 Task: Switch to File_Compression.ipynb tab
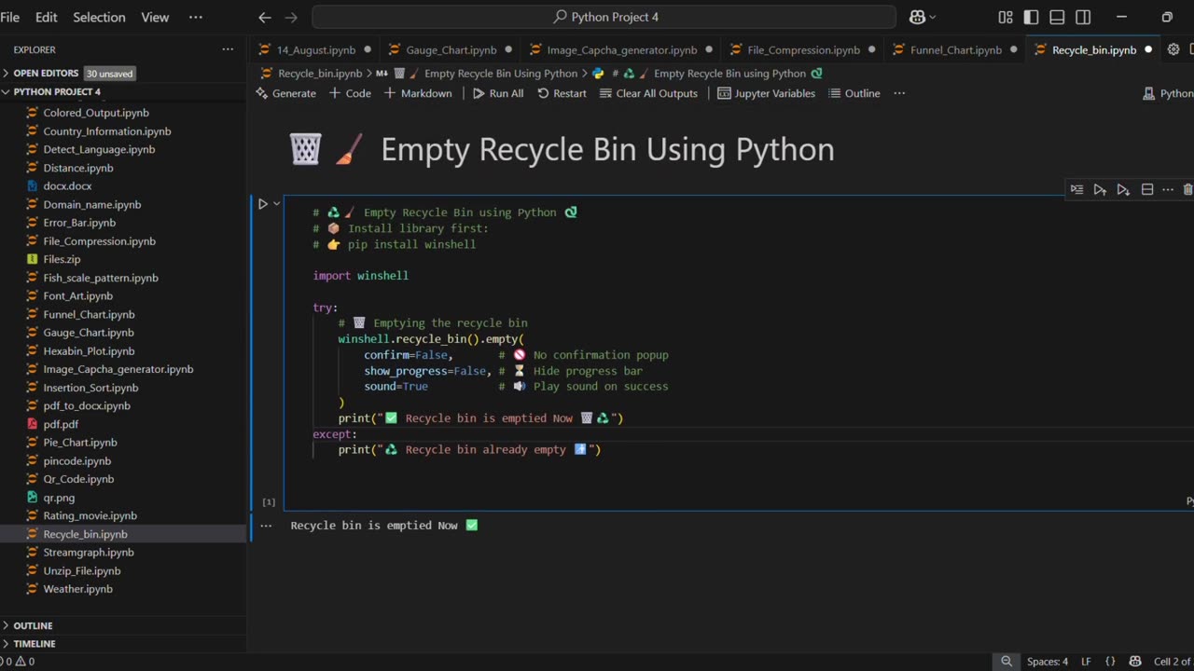coord(802,50)
